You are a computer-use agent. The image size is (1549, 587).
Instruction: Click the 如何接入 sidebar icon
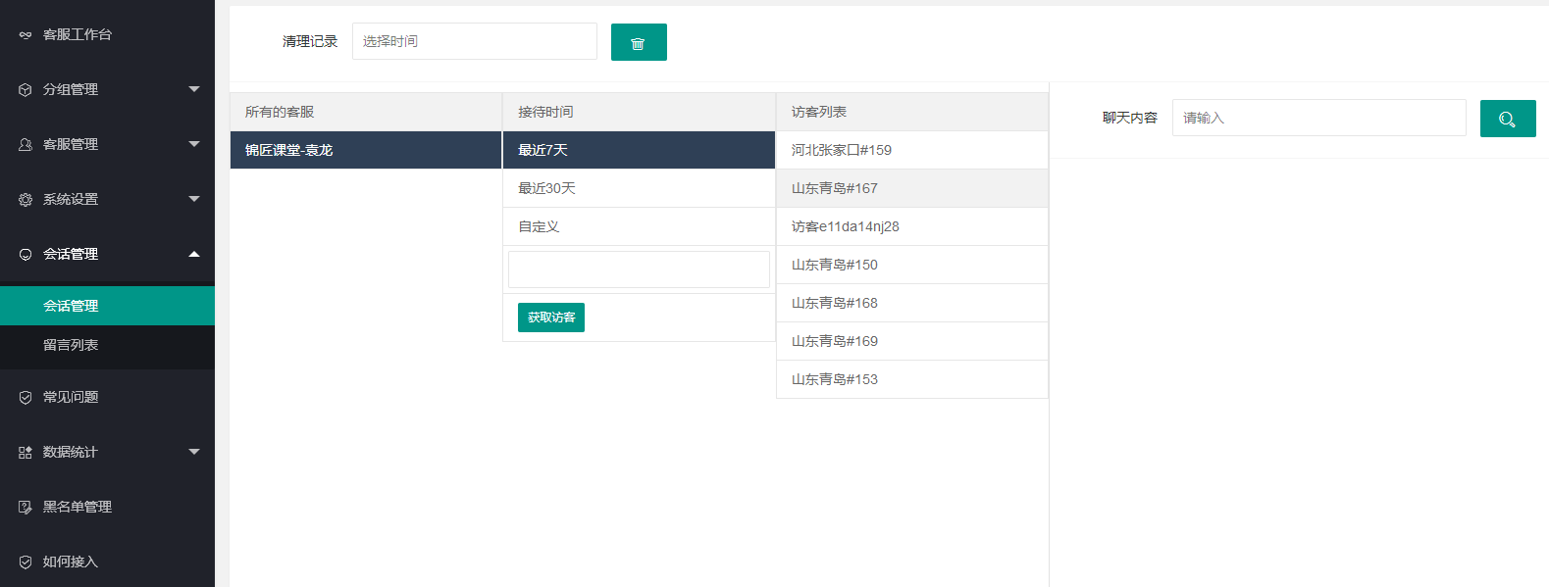[x=26, y=563]
